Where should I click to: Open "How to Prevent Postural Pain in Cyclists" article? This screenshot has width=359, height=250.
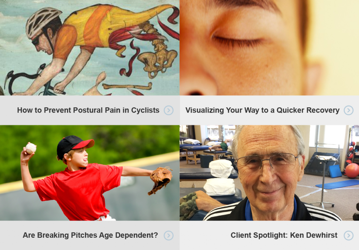88,110
